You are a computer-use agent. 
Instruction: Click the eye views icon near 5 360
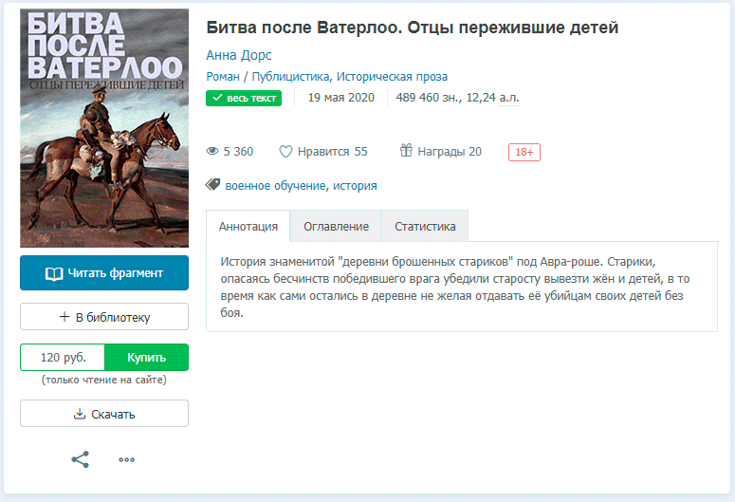click(x=212, y=151)
